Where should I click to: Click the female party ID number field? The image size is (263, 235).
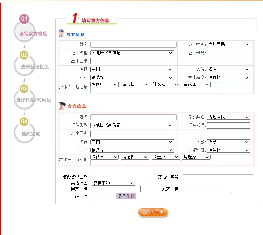click(228, 126)
